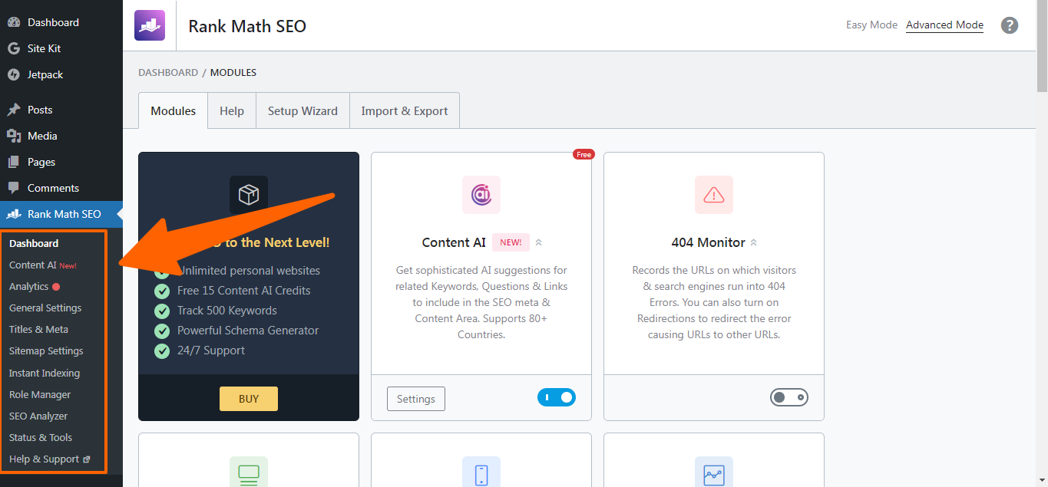Open General Settings submenu item
Screen dimensions: 1048x487
point(45,308)
